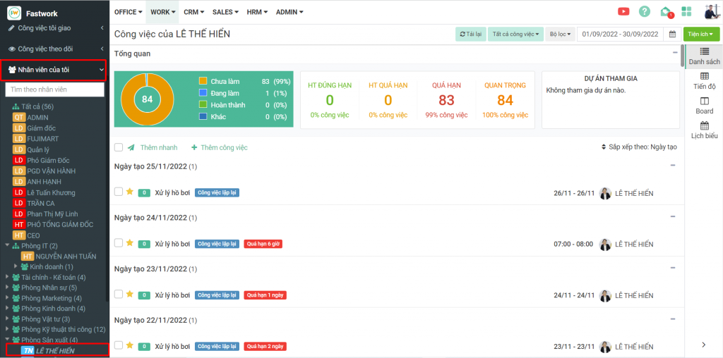The width and height of the screenshot is (723, 358).
Task: Expand the Tiện ích utilities dropdown
Action: (701, 34)
